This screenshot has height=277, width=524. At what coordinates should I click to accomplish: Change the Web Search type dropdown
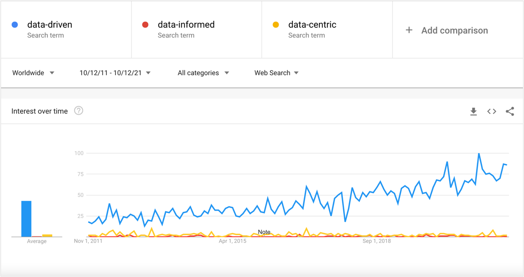[276, 73]
